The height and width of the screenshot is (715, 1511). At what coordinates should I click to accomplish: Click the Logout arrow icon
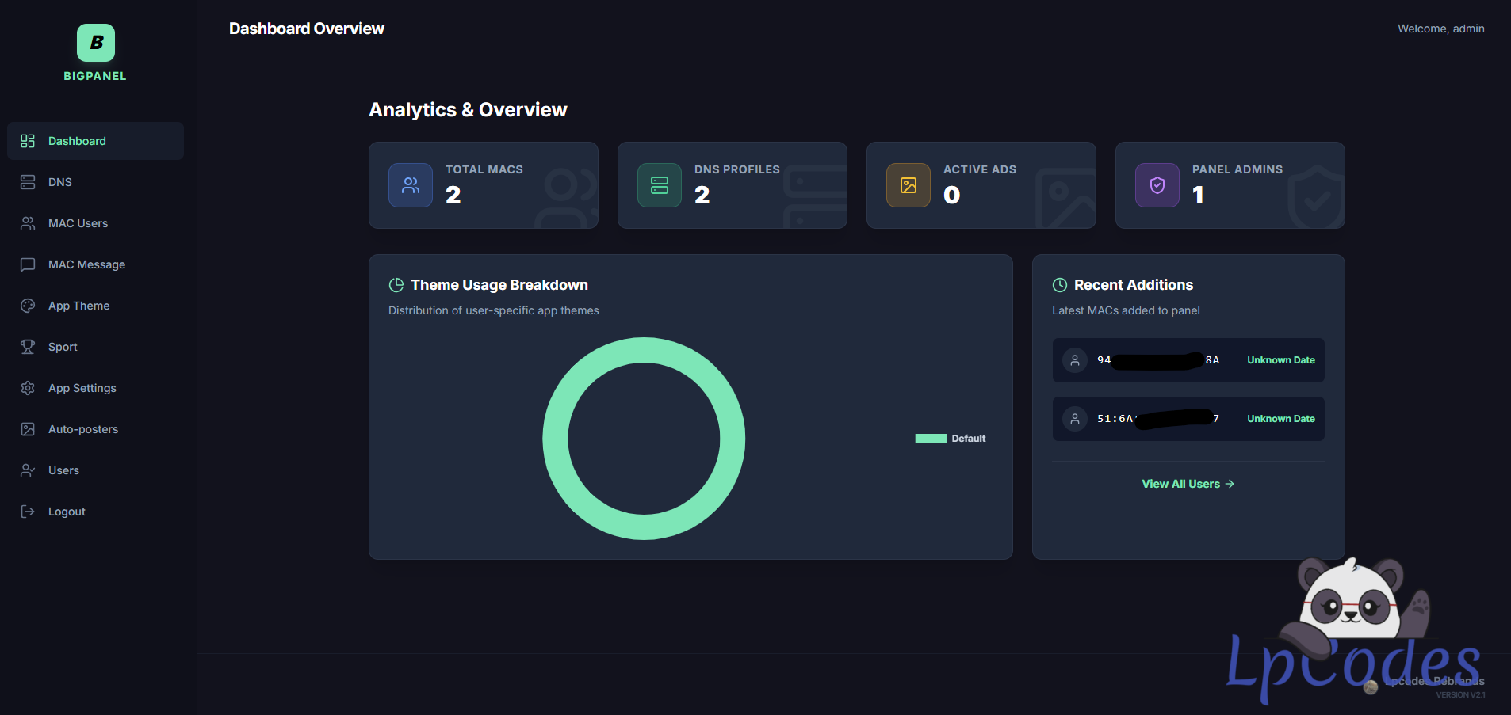(28, 512)
